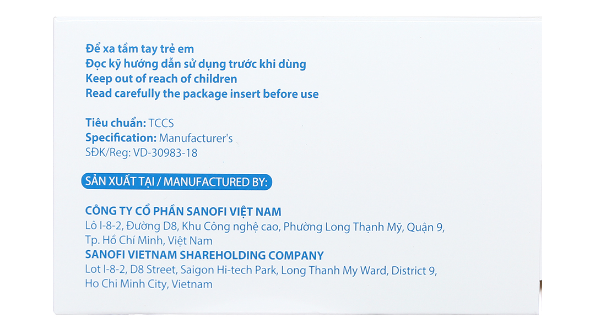Image resolution: width=595 pixels, height=330 pixels.
Task: Click the "Tp. Hồ Chí Minh, Việt Nam" line
Action: pyautogui.click(x=149, y=241)
